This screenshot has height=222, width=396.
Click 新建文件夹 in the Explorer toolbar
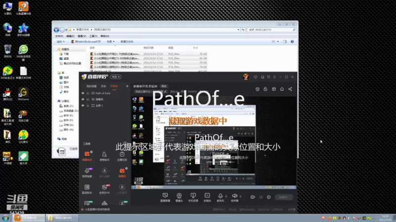pos(127,41)
